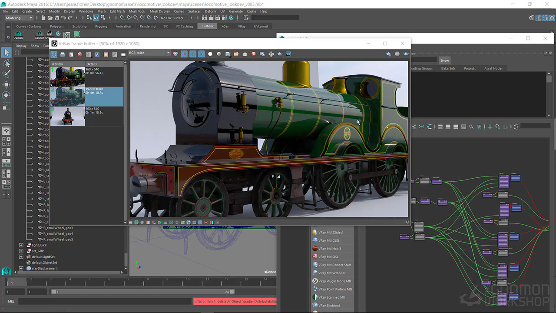
Task: Toggle red channel in V-Ray frame buffer
Action: click(x=184, y=54)
